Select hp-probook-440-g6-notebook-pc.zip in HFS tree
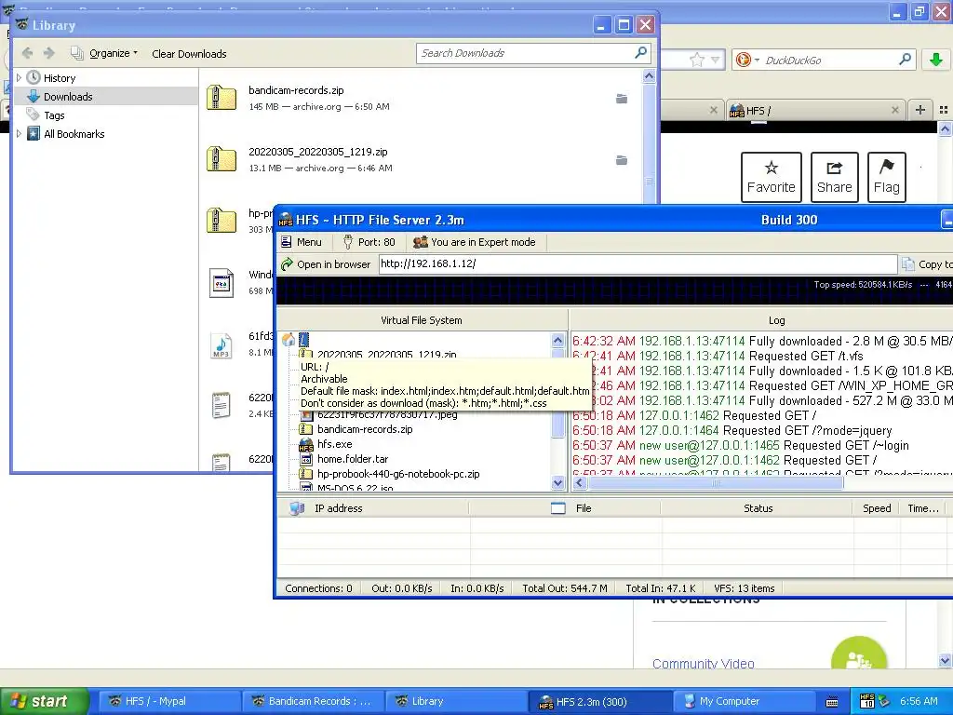Image resolution: width=953 pixels, height=715 pixels. (x=398, y=474)
